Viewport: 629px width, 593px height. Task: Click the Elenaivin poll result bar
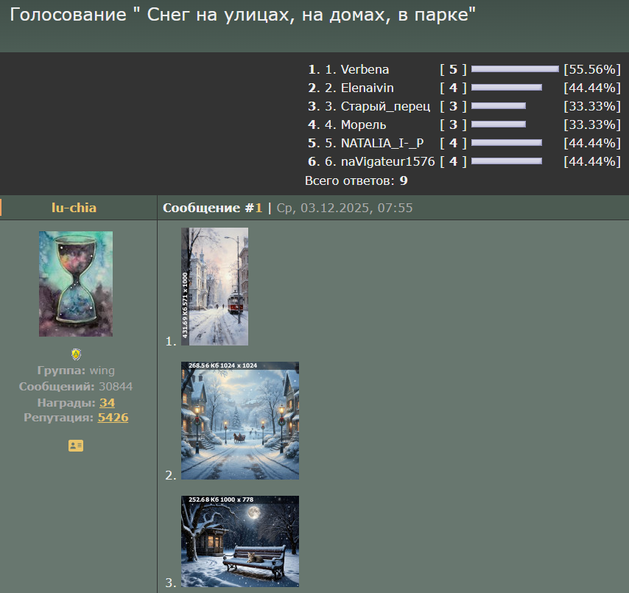[506, 88]
